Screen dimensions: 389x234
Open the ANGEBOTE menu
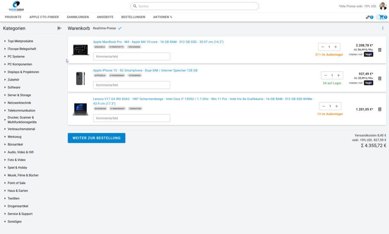(x=105, y=17)
